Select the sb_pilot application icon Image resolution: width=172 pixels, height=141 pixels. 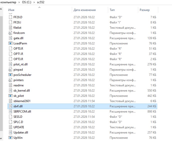pyautogui.click(x=10, y=96)
